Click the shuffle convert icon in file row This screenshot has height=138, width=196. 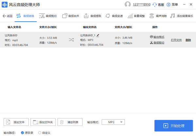click(x=71, y=40)
